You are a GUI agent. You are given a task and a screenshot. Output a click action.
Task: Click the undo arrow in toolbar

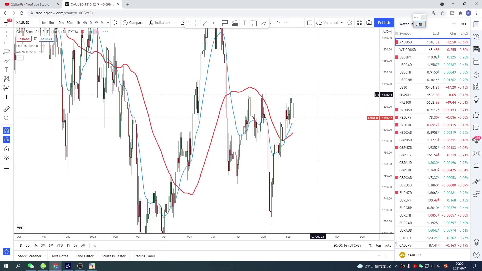click(278, 23)
